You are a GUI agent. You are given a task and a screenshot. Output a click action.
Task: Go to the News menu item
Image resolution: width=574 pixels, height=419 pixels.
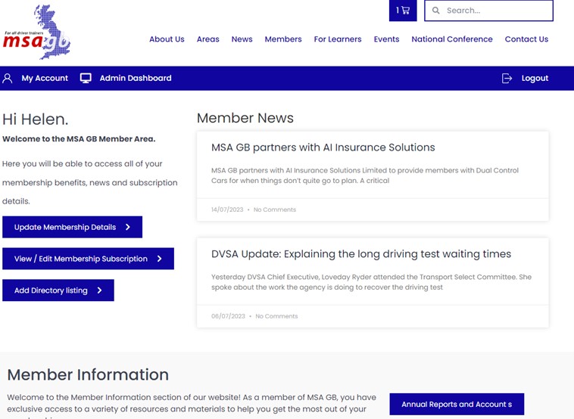(x=242, y=39)
